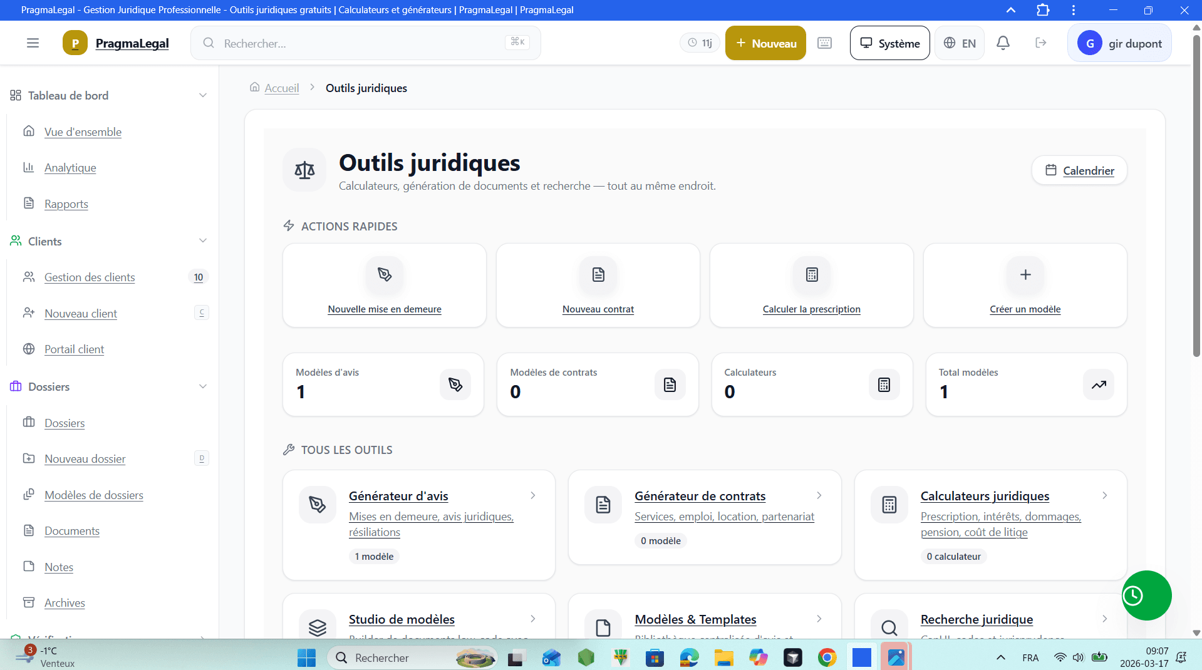Viewport: 1202px width, 670px height.
Task: Click the pen icon in Modèles d'avis stat
Action: pos(455,384)
